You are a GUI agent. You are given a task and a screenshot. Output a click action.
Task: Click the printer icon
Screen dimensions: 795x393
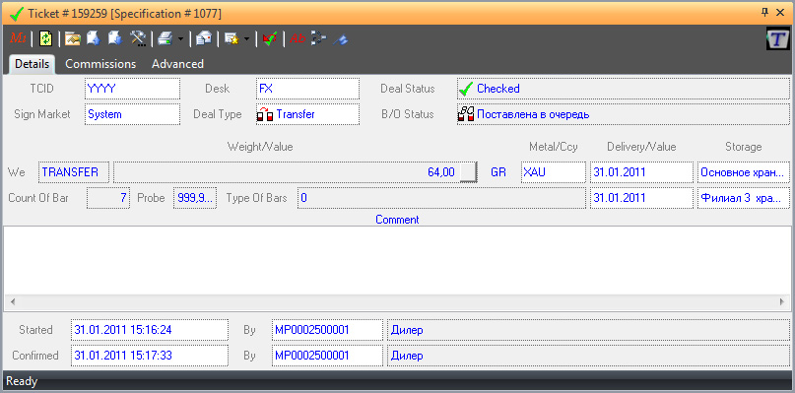pyautogui.click(x=166, y=38)
